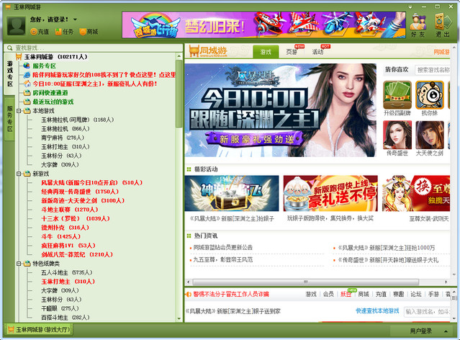Switch to the 游戏 tab
Viewport: 460px width, 340px height.
266,52
